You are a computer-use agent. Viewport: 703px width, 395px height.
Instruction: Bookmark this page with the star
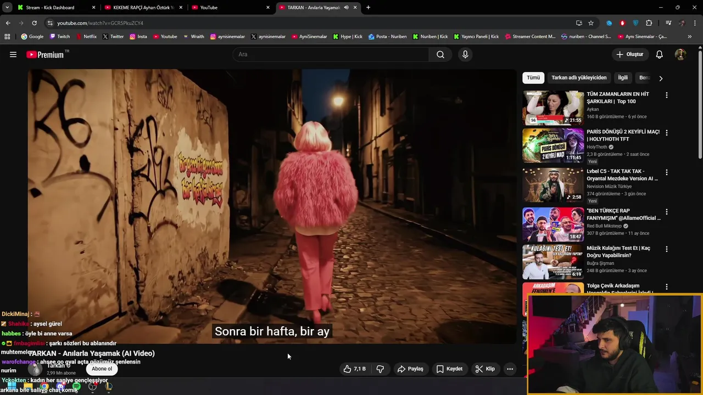591,23
